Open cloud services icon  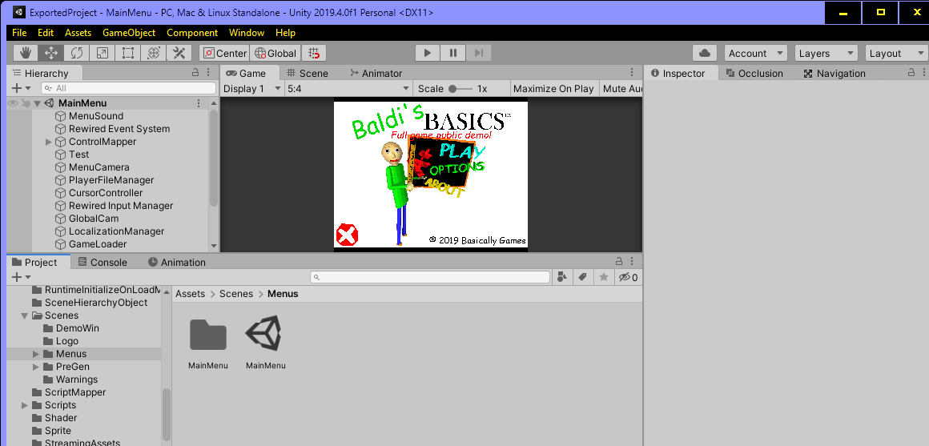point(705,53)
